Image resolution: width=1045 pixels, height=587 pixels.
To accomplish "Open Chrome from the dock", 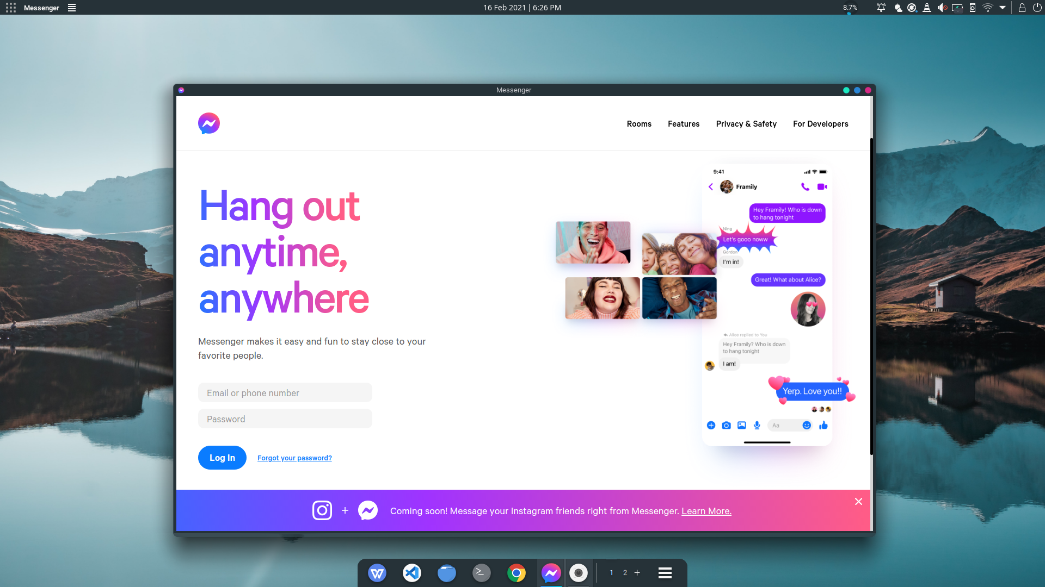I will coord(516,573).
